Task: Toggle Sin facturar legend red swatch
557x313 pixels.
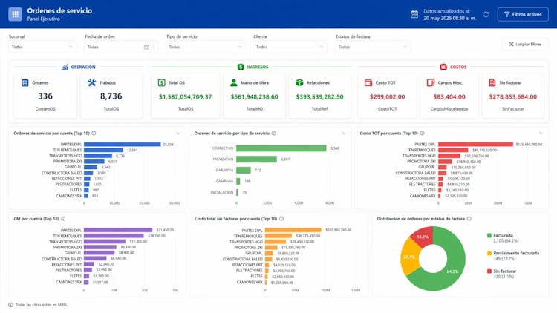Action: click(489, 271)
